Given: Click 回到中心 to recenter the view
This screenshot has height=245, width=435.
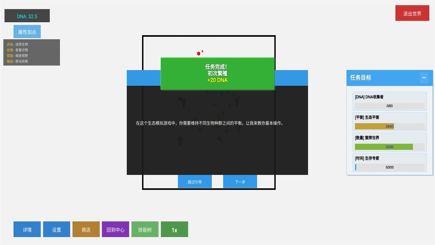Looking at the screenshot, I should click(x=115, y=230).
